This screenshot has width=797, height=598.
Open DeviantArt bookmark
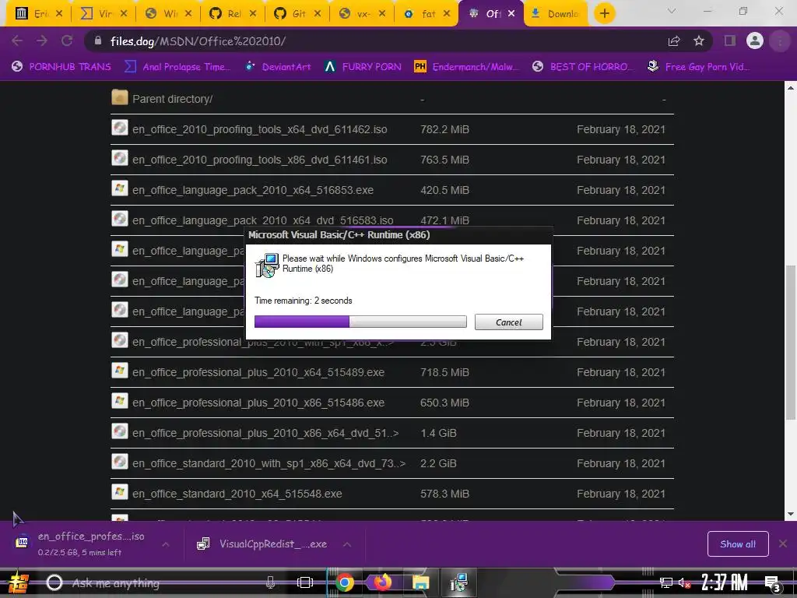278,67
